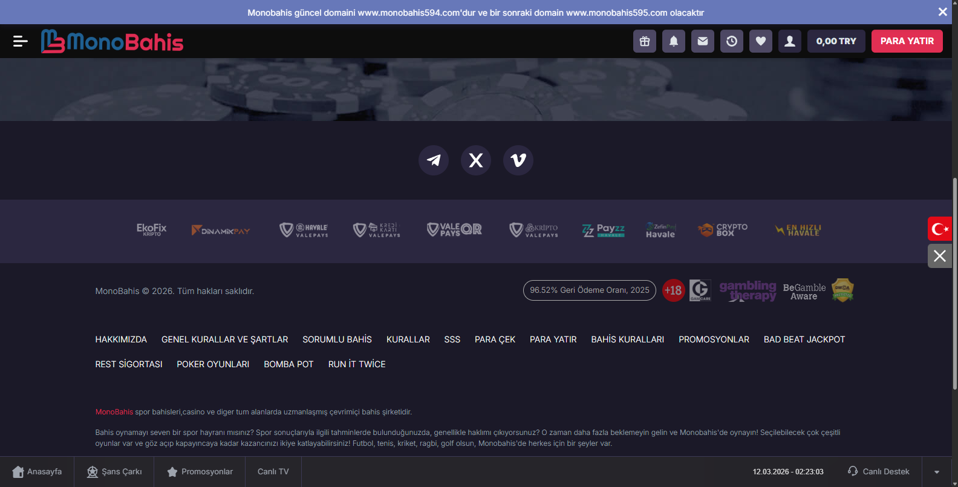958x487 pixels.
Task: Open the envelope messages icon
Action: click(x=703, y=41)
